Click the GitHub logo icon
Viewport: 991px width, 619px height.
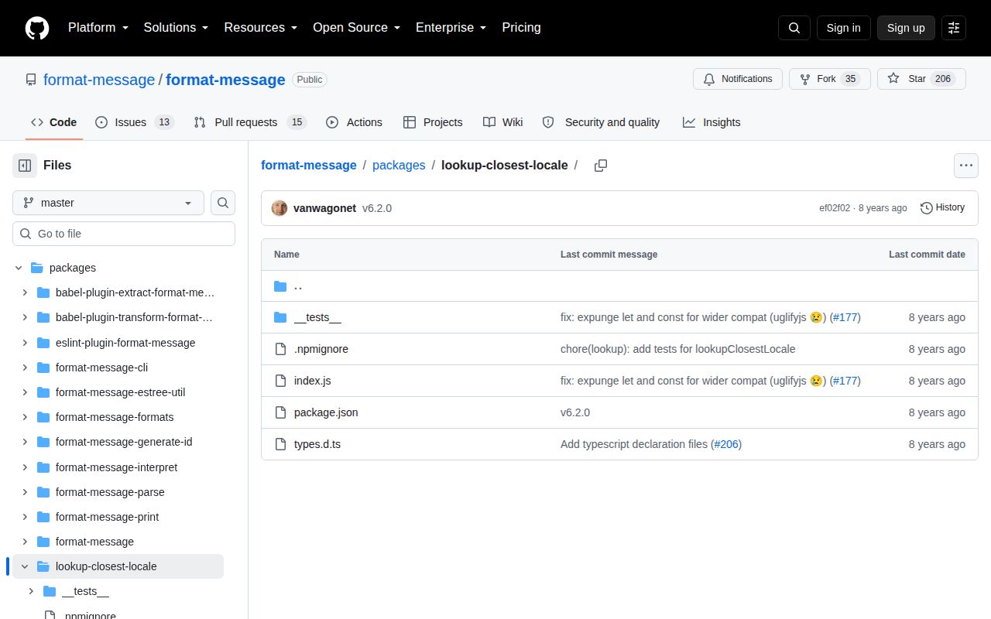coord(37,28)
